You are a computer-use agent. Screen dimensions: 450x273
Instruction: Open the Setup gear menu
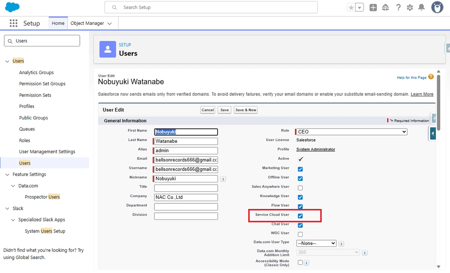410,7
